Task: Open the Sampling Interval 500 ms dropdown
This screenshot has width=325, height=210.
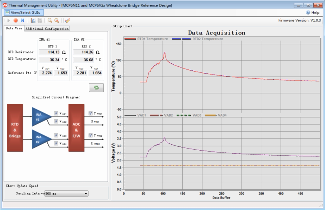Action: tap(66, 194)
